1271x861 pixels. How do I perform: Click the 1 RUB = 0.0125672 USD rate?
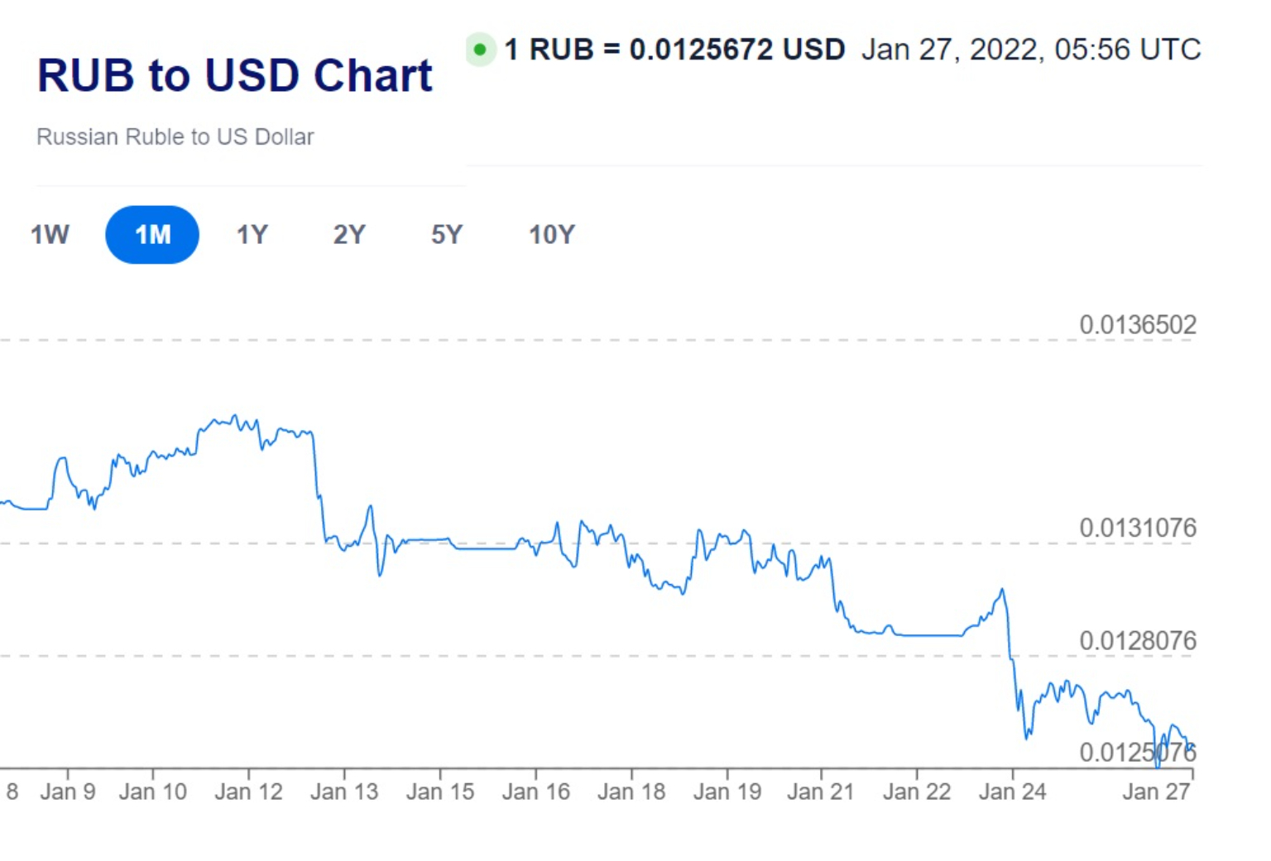(674, 50)
